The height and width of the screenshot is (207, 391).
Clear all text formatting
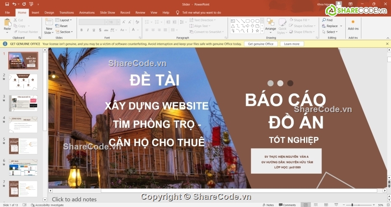point(137,22)
